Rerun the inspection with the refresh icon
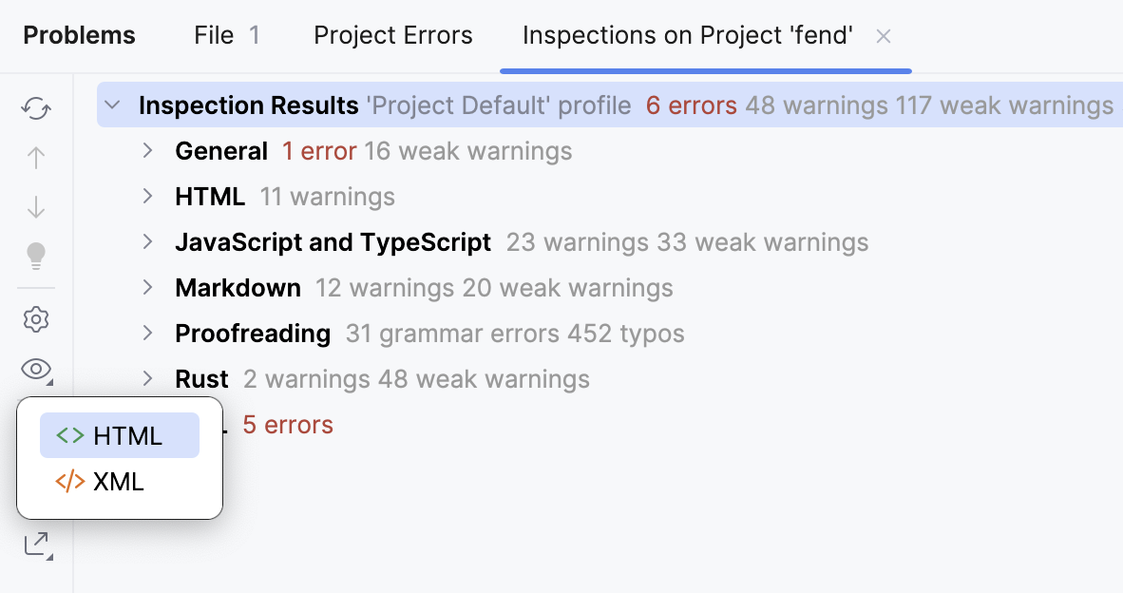Screen dimensions: 1123x593 (35, 108)
